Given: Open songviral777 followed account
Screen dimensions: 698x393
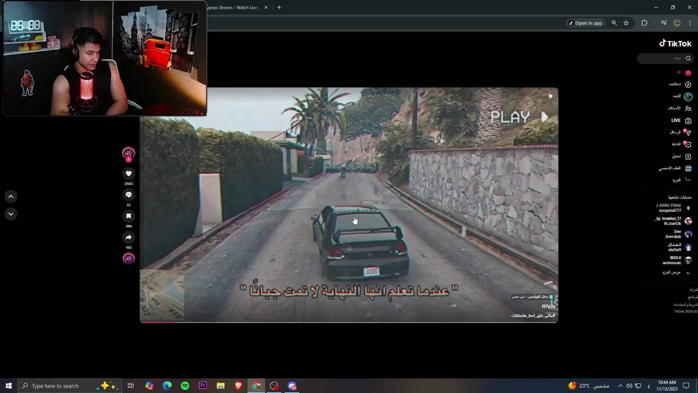Looking at the screenshot, I should click(x=674, y=208).
